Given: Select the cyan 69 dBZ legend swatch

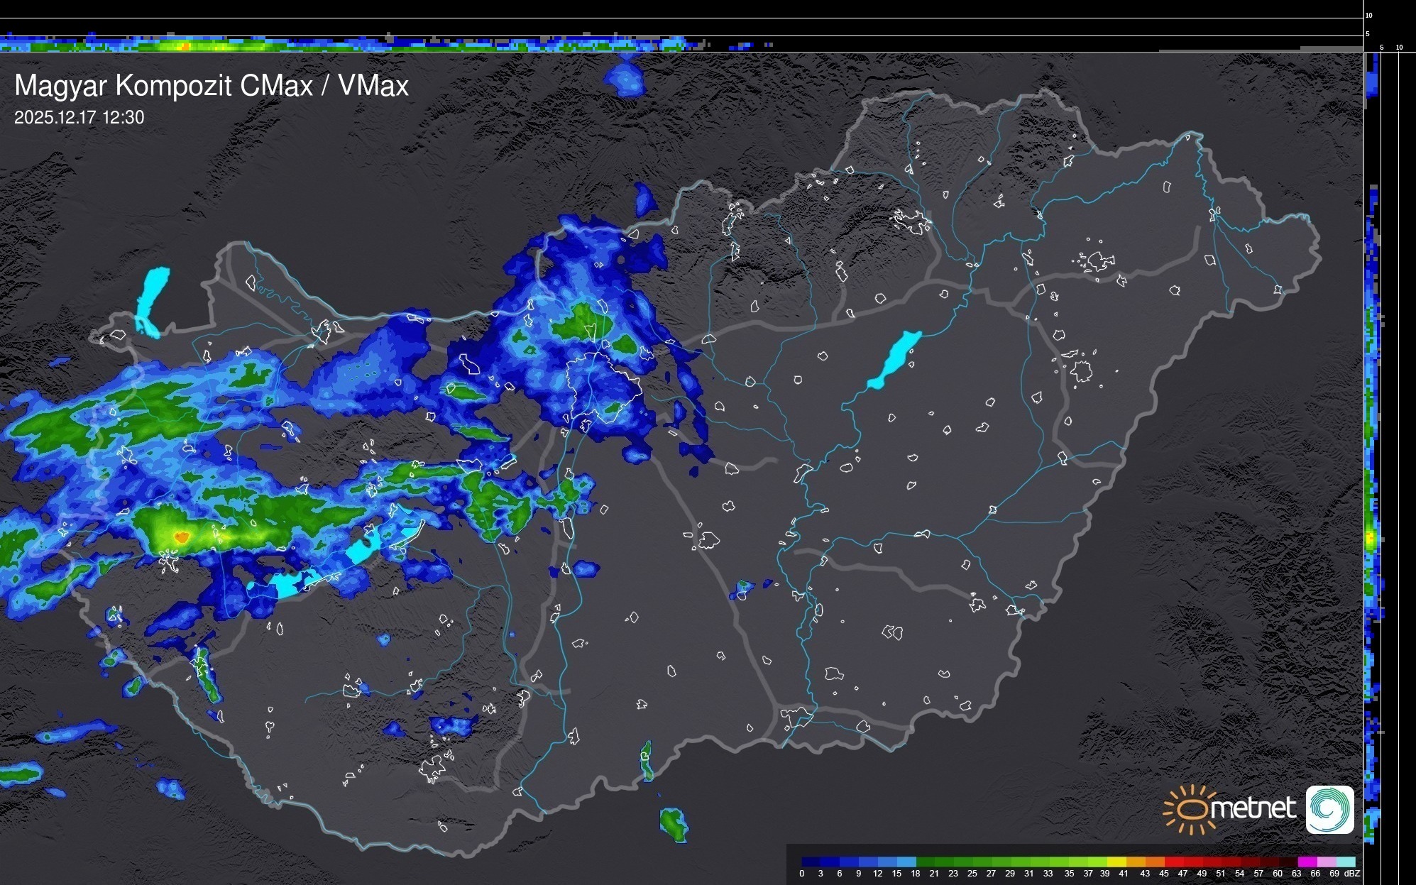Looking at the screenshot, I should [x=1345, y=862].
